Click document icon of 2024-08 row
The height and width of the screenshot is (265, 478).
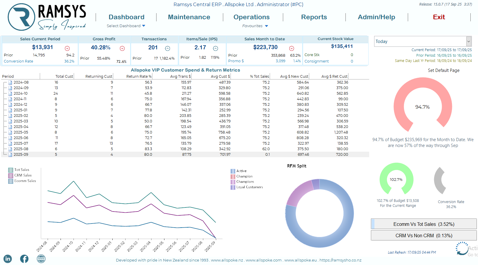[10, 82]
